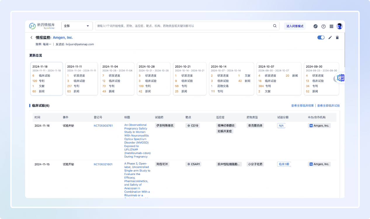
Task: Click 109 专利 in the 2024-10-28 card
Action: coord(145,86)
